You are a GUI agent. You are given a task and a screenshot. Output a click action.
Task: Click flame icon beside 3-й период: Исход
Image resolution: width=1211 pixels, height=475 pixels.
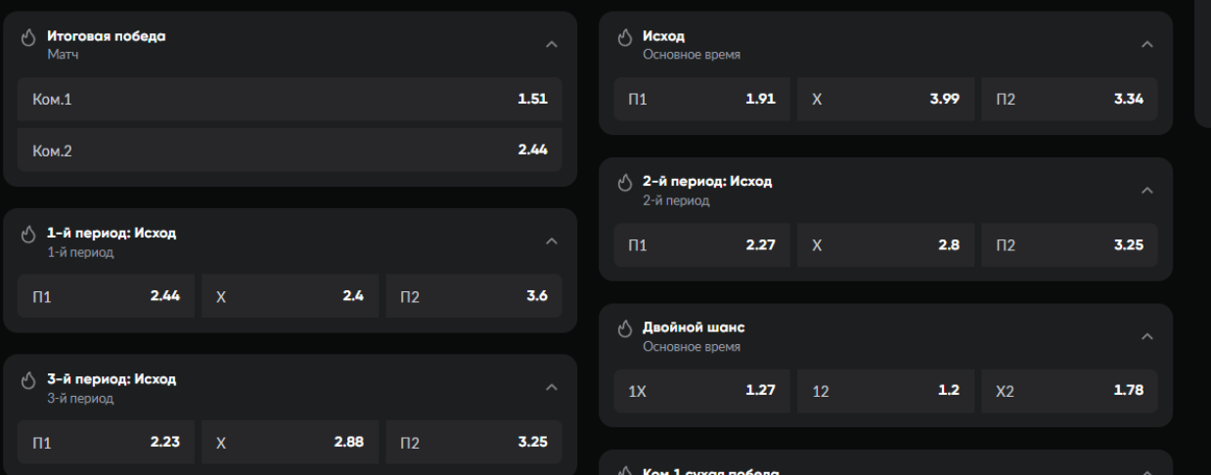[x=28, y=380]
